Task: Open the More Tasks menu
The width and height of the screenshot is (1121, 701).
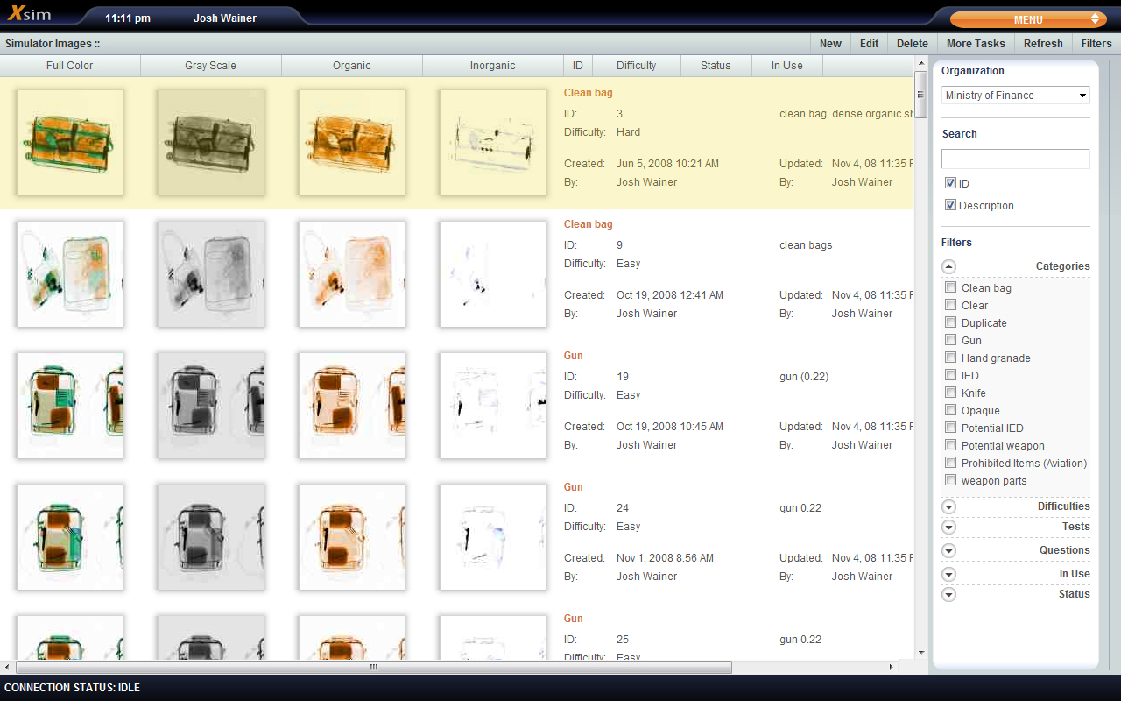Action: 976,44
